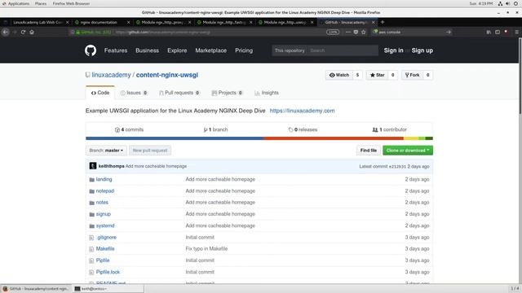
Task: Reload the page with the refresh icon
Action: click(23, 33)
